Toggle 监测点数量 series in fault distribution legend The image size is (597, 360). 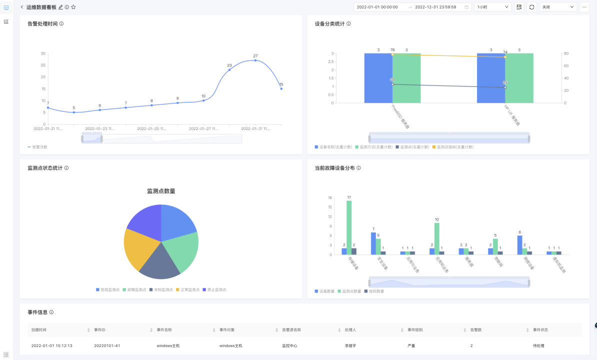point(349,291)
